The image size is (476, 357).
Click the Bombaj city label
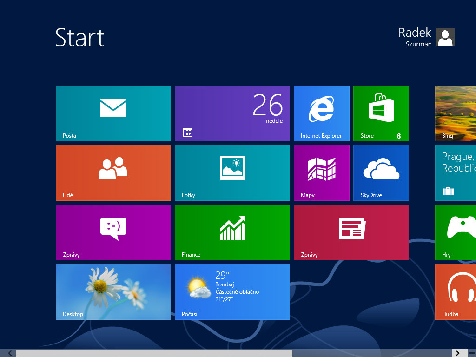[x=225, y=284]
